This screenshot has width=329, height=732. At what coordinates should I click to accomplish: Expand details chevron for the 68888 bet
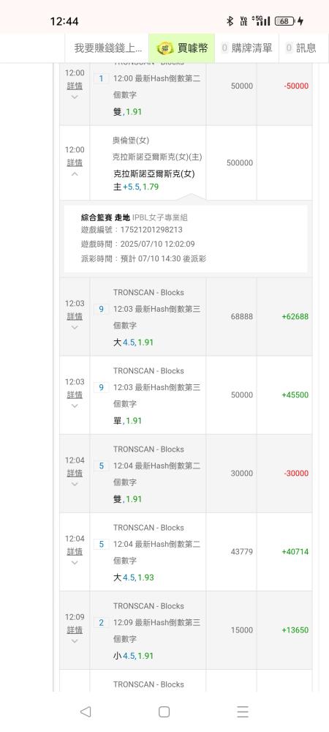[x=75, y=327]
